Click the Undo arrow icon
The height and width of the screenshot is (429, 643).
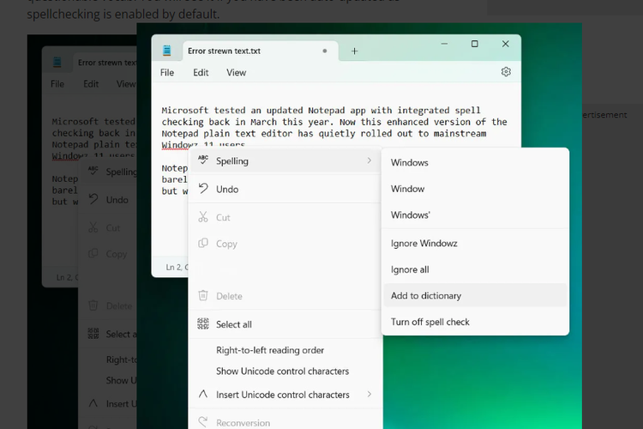(x=203, y=189)
